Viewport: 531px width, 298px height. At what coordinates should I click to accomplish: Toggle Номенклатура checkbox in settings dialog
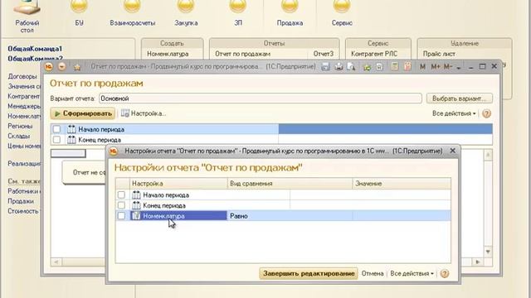121,215
